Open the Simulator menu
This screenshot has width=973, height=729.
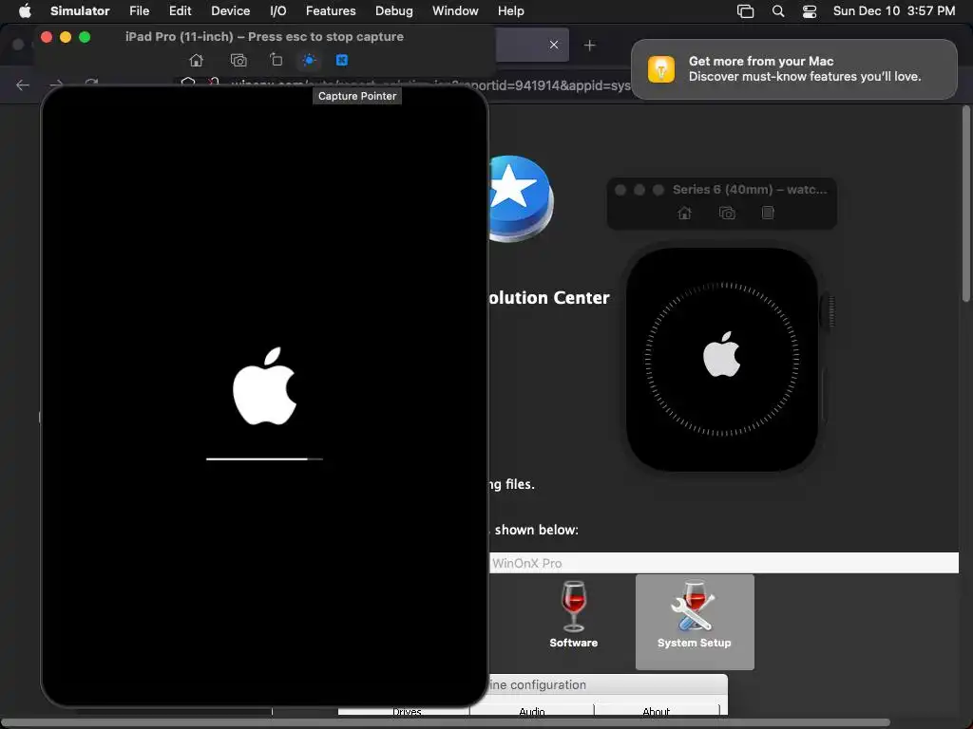[x=80, y=10]
